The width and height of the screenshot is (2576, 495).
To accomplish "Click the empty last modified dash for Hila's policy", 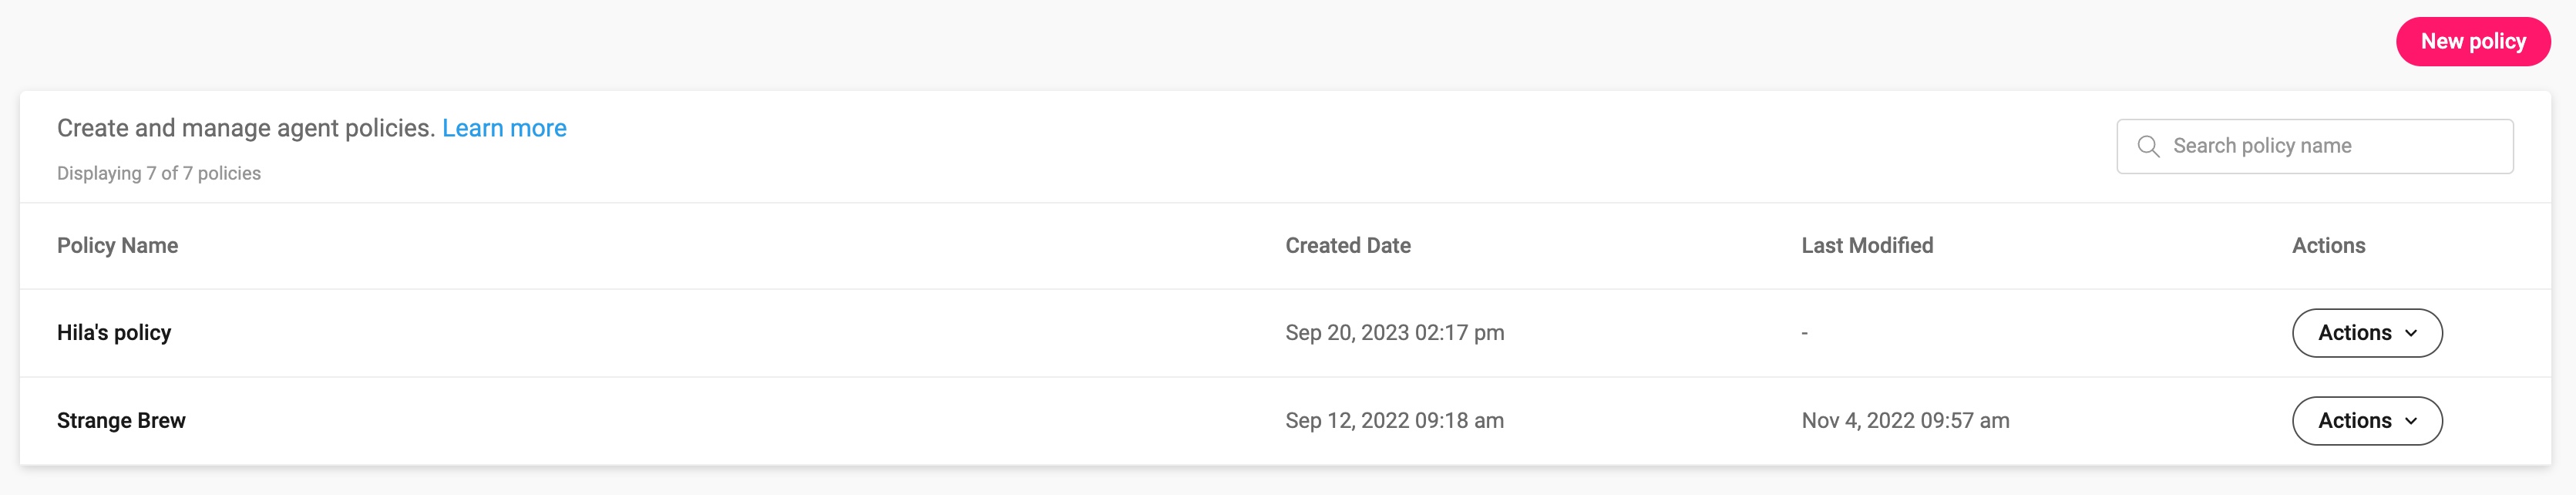I will [1804, 334].
